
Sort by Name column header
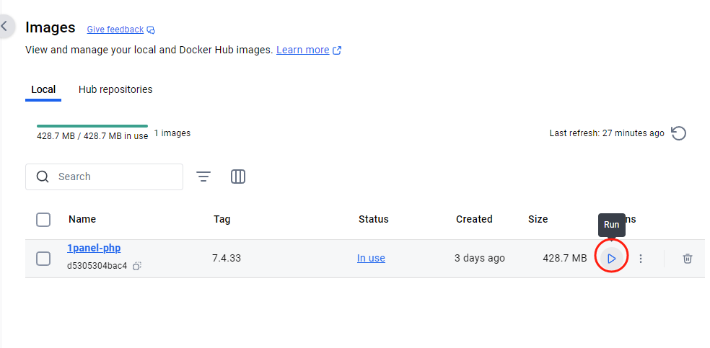tap(82, 219)
